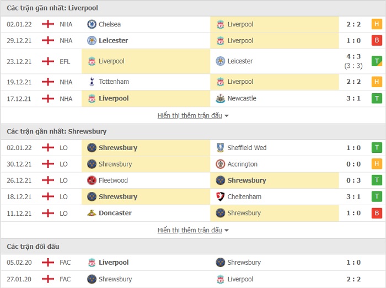
Task: Select the 27.01.20 Shrewsbury vs Liverpool score
Action: coord(353,279)
